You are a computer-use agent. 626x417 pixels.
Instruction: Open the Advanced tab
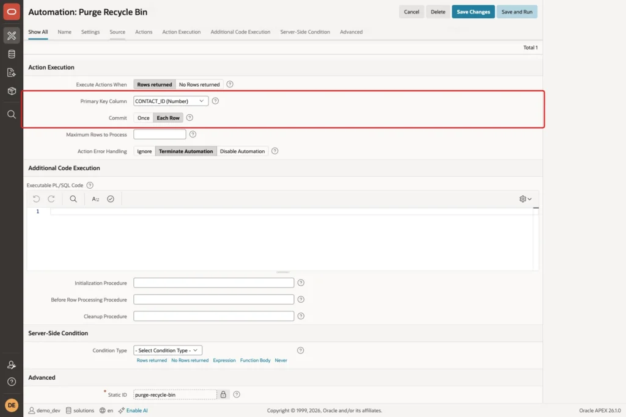point(352,32)
